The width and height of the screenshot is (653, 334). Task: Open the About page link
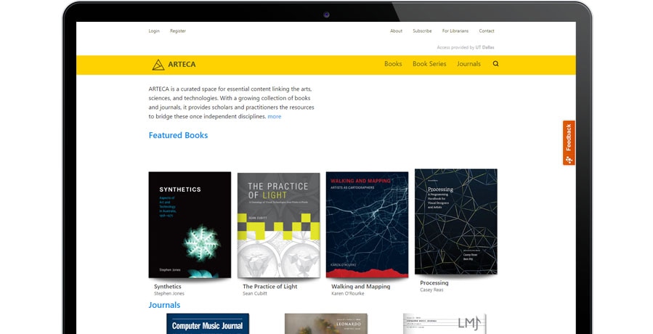396,30
